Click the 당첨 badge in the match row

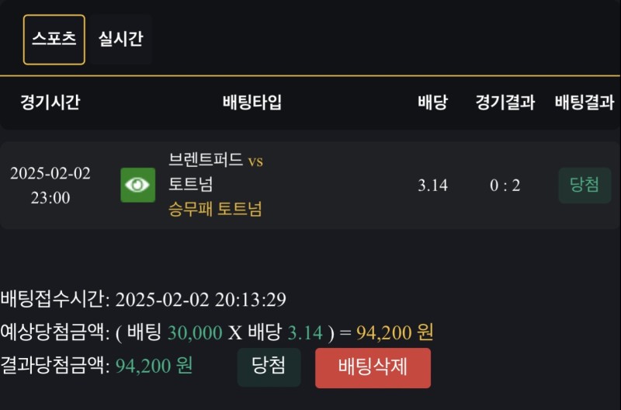[x=584, y=185]
